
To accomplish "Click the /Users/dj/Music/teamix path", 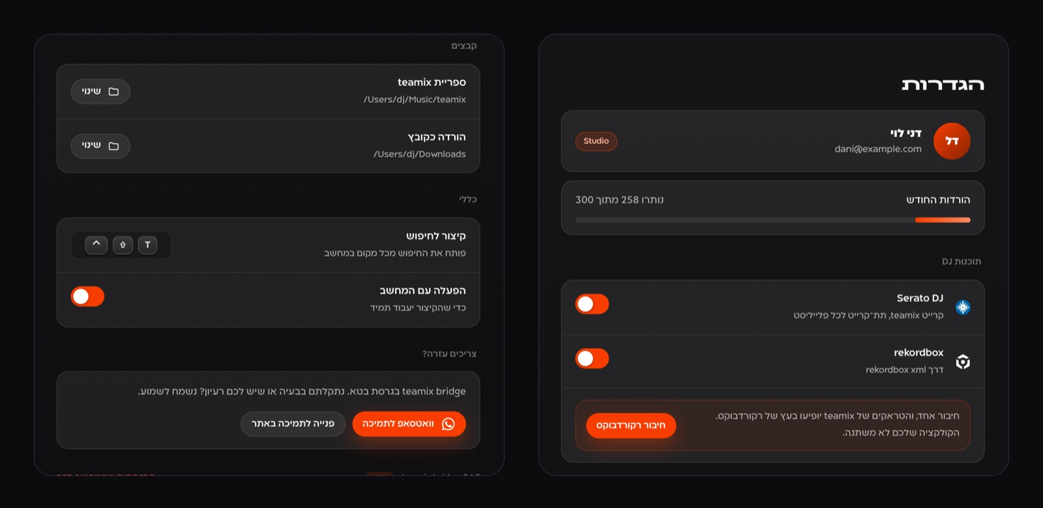I will [x=415, y=100].
